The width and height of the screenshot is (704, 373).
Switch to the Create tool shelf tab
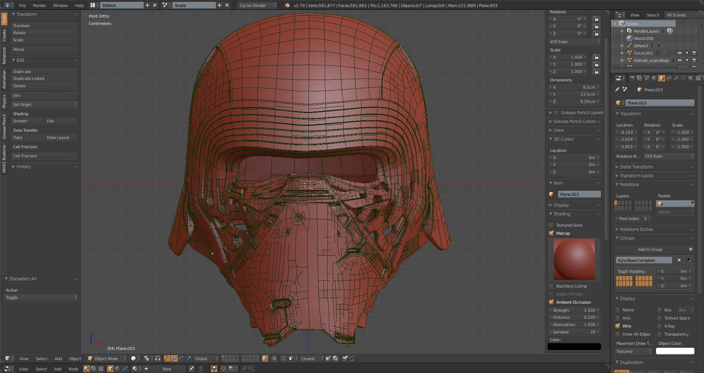click(4, 35)
